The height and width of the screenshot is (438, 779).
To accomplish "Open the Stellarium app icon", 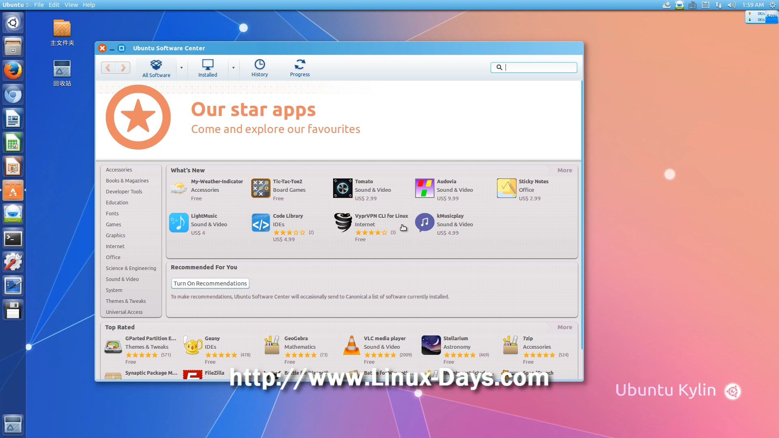I will (x=431, y=346).
